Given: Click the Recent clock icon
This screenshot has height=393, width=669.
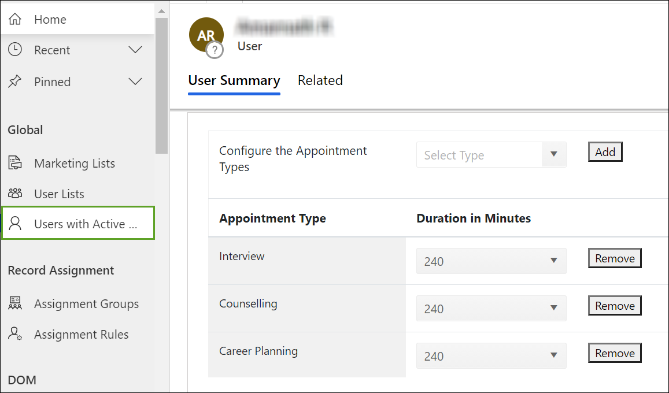Looking at the screenshot, I should pyautogui.click(x=15, y=50).
